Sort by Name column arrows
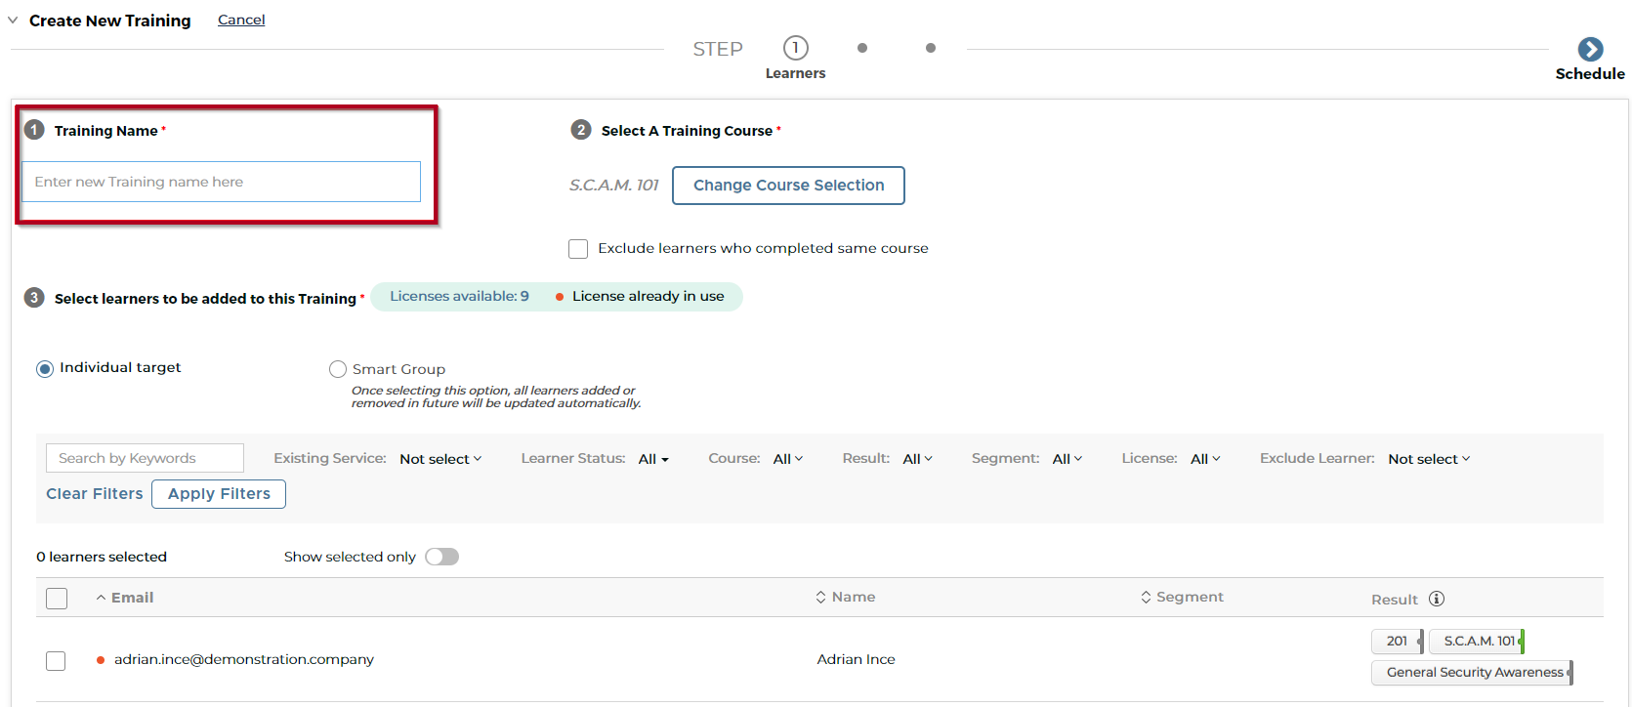Image resolution: width=1632 pixels, height=707 pixels. pos(820,598)
